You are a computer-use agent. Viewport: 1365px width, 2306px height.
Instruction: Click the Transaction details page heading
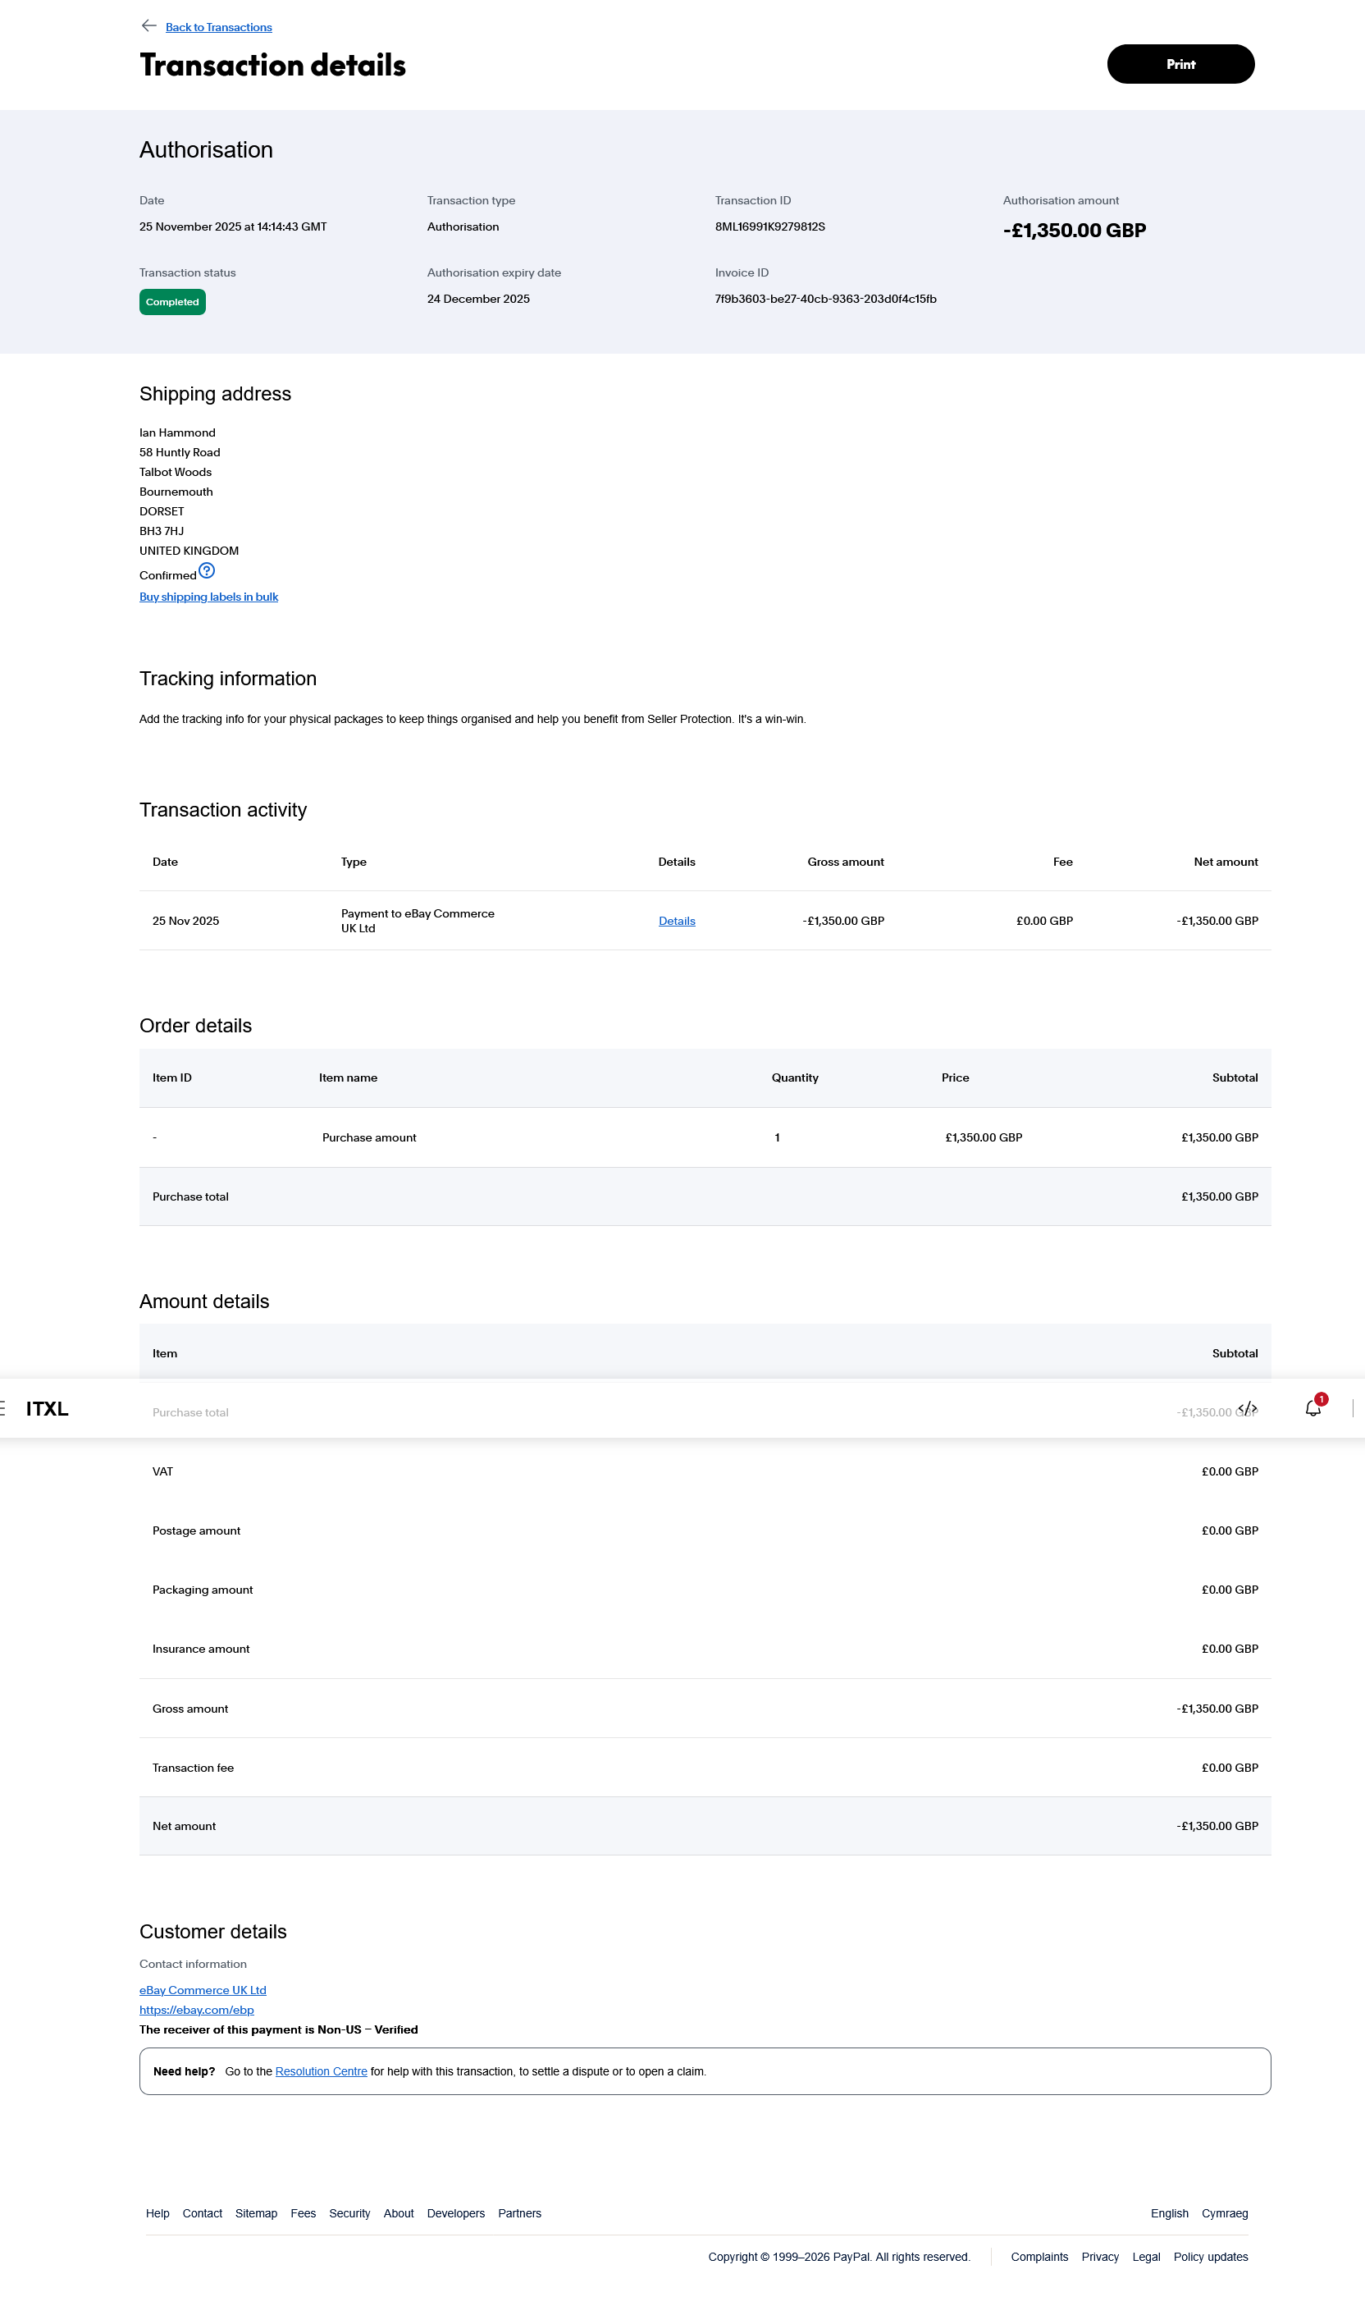273,66
